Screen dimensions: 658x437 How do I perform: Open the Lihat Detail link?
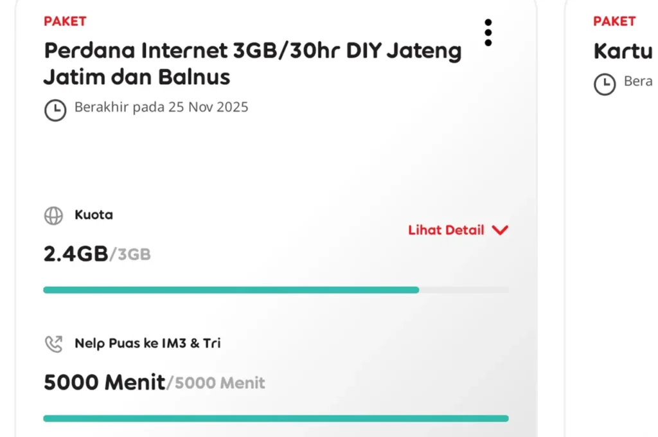pyautogui.click(x=446, y=230)
